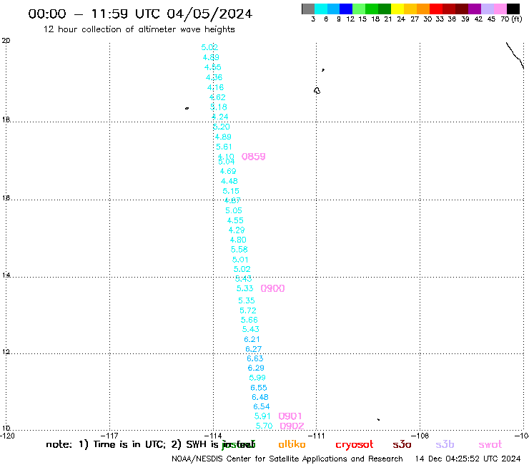Click the pink swatch in the color scale

pyautogui.click(x=500, y=9)
